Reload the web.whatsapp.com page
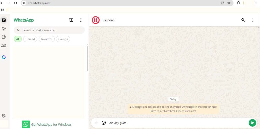Image resolution: width=260 pixels, height=129 pixels. tap(15, 3)
